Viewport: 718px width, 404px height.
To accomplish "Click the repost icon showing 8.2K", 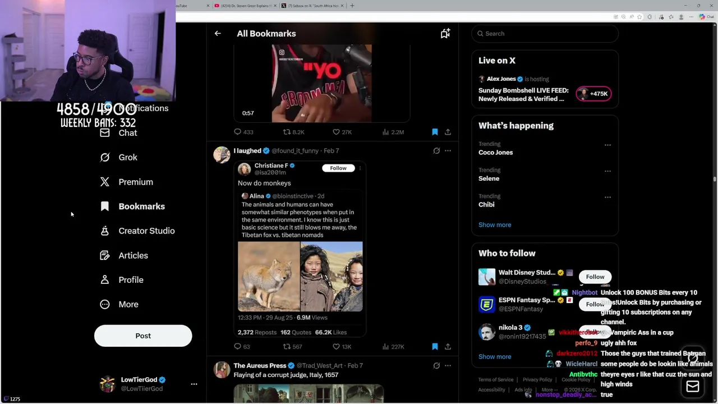I will click(x=287, y=132).
